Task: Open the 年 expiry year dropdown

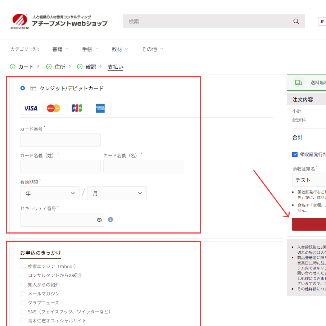Action: (50, 193)
